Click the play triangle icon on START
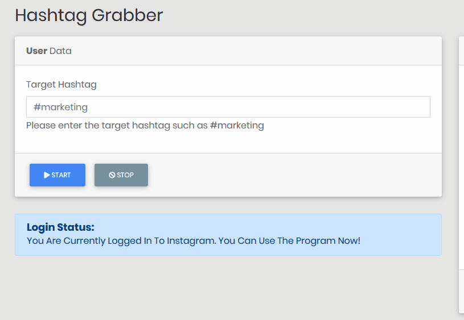Image resolution: width=464 pixels, height=320 pixels. click(x=47, y=175)
